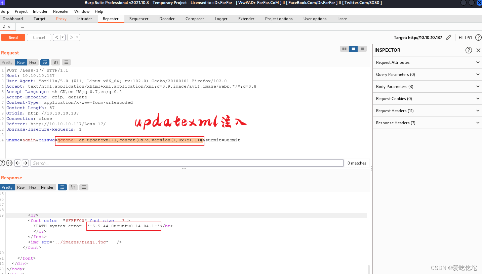Open the Help menu
The width and height of the screenshot is (482, 274).
(99, 11)
